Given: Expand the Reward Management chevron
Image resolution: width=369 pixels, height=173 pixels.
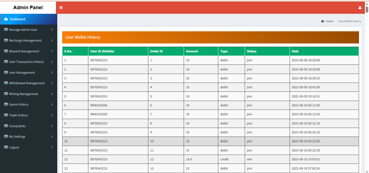Looking at the screenshot, I should click(52, 51).
